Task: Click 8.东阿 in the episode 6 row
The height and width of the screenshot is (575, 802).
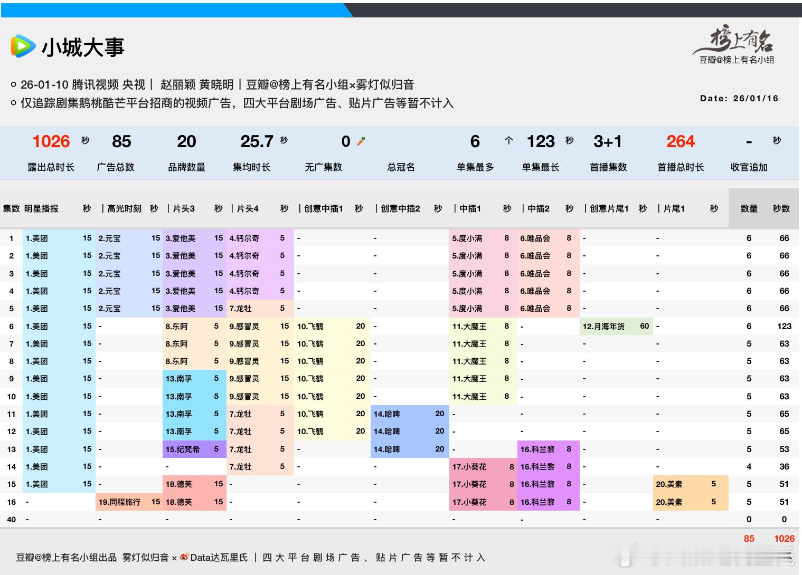Action: click(176, 327)
